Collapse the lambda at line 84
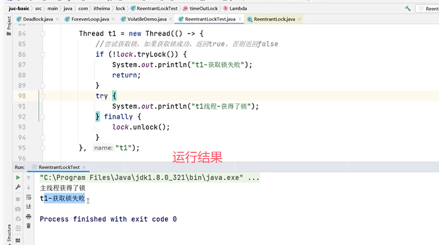This screenshot has width=439, height=245. (43, 34)
